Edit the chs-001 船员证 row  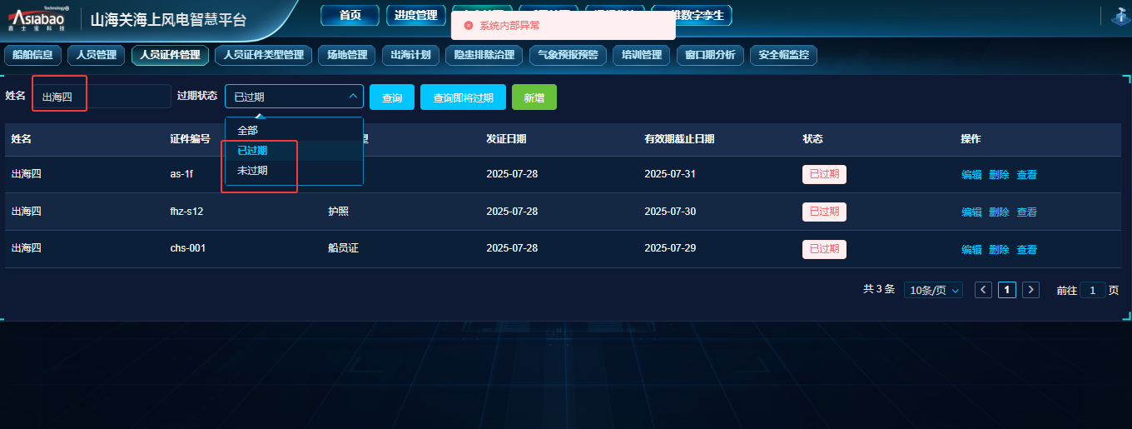click(x=971, y=250)
